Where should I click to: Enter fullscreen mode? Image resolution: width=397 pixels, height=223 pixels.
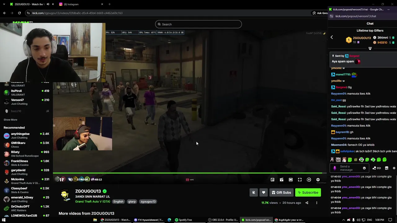(x=300, y=180)
